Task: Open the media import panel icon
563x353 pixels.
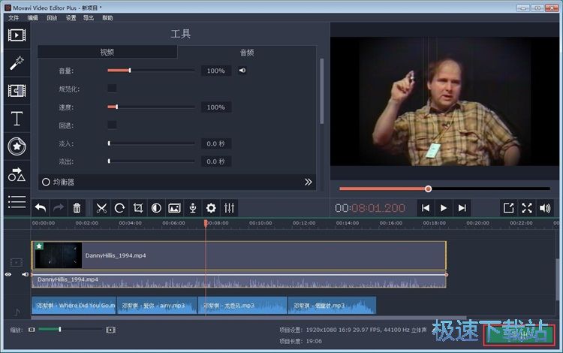Action: tap(17, 35)
